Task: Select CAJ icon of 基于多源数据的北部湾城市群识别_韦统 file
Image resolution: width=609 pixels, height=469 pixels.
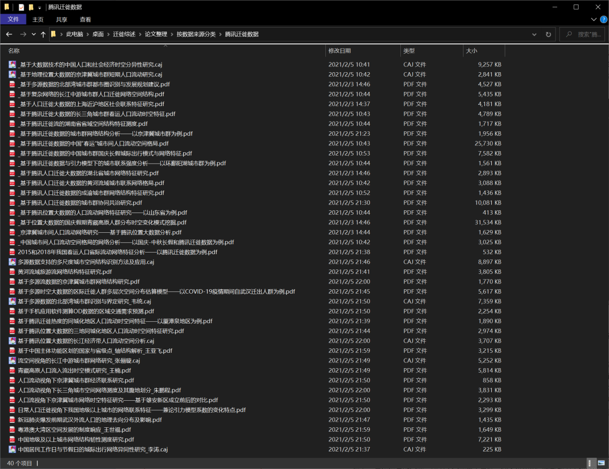Action: (x=12, y=301)
